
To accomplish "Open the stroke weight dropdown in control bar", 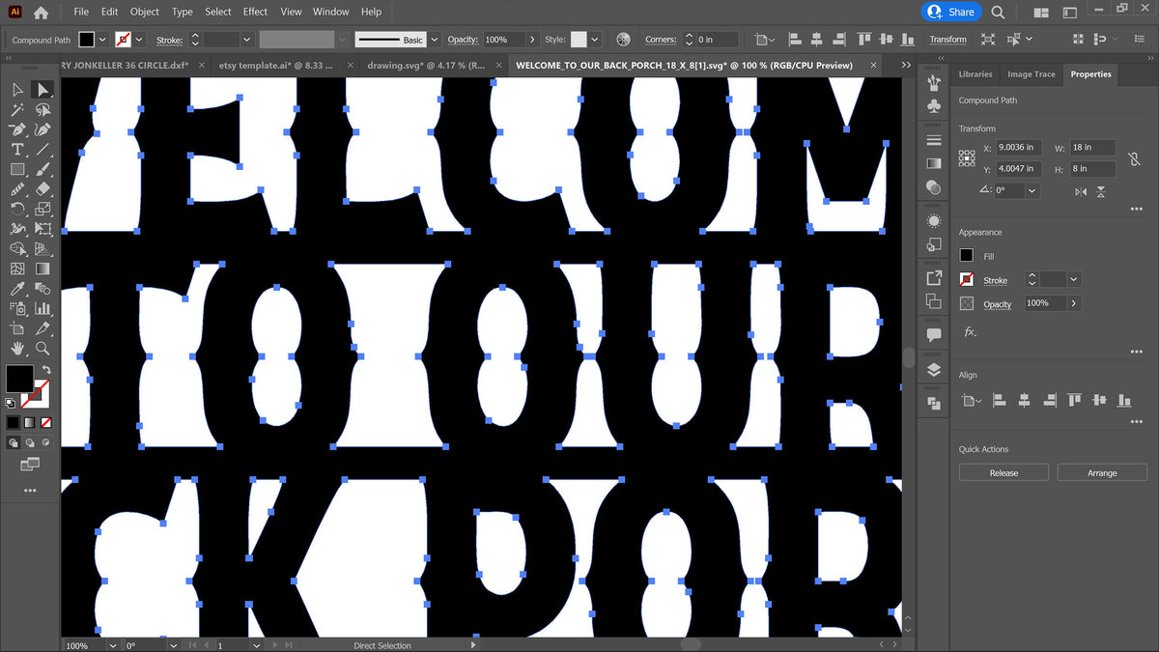I will coord(246,40).
